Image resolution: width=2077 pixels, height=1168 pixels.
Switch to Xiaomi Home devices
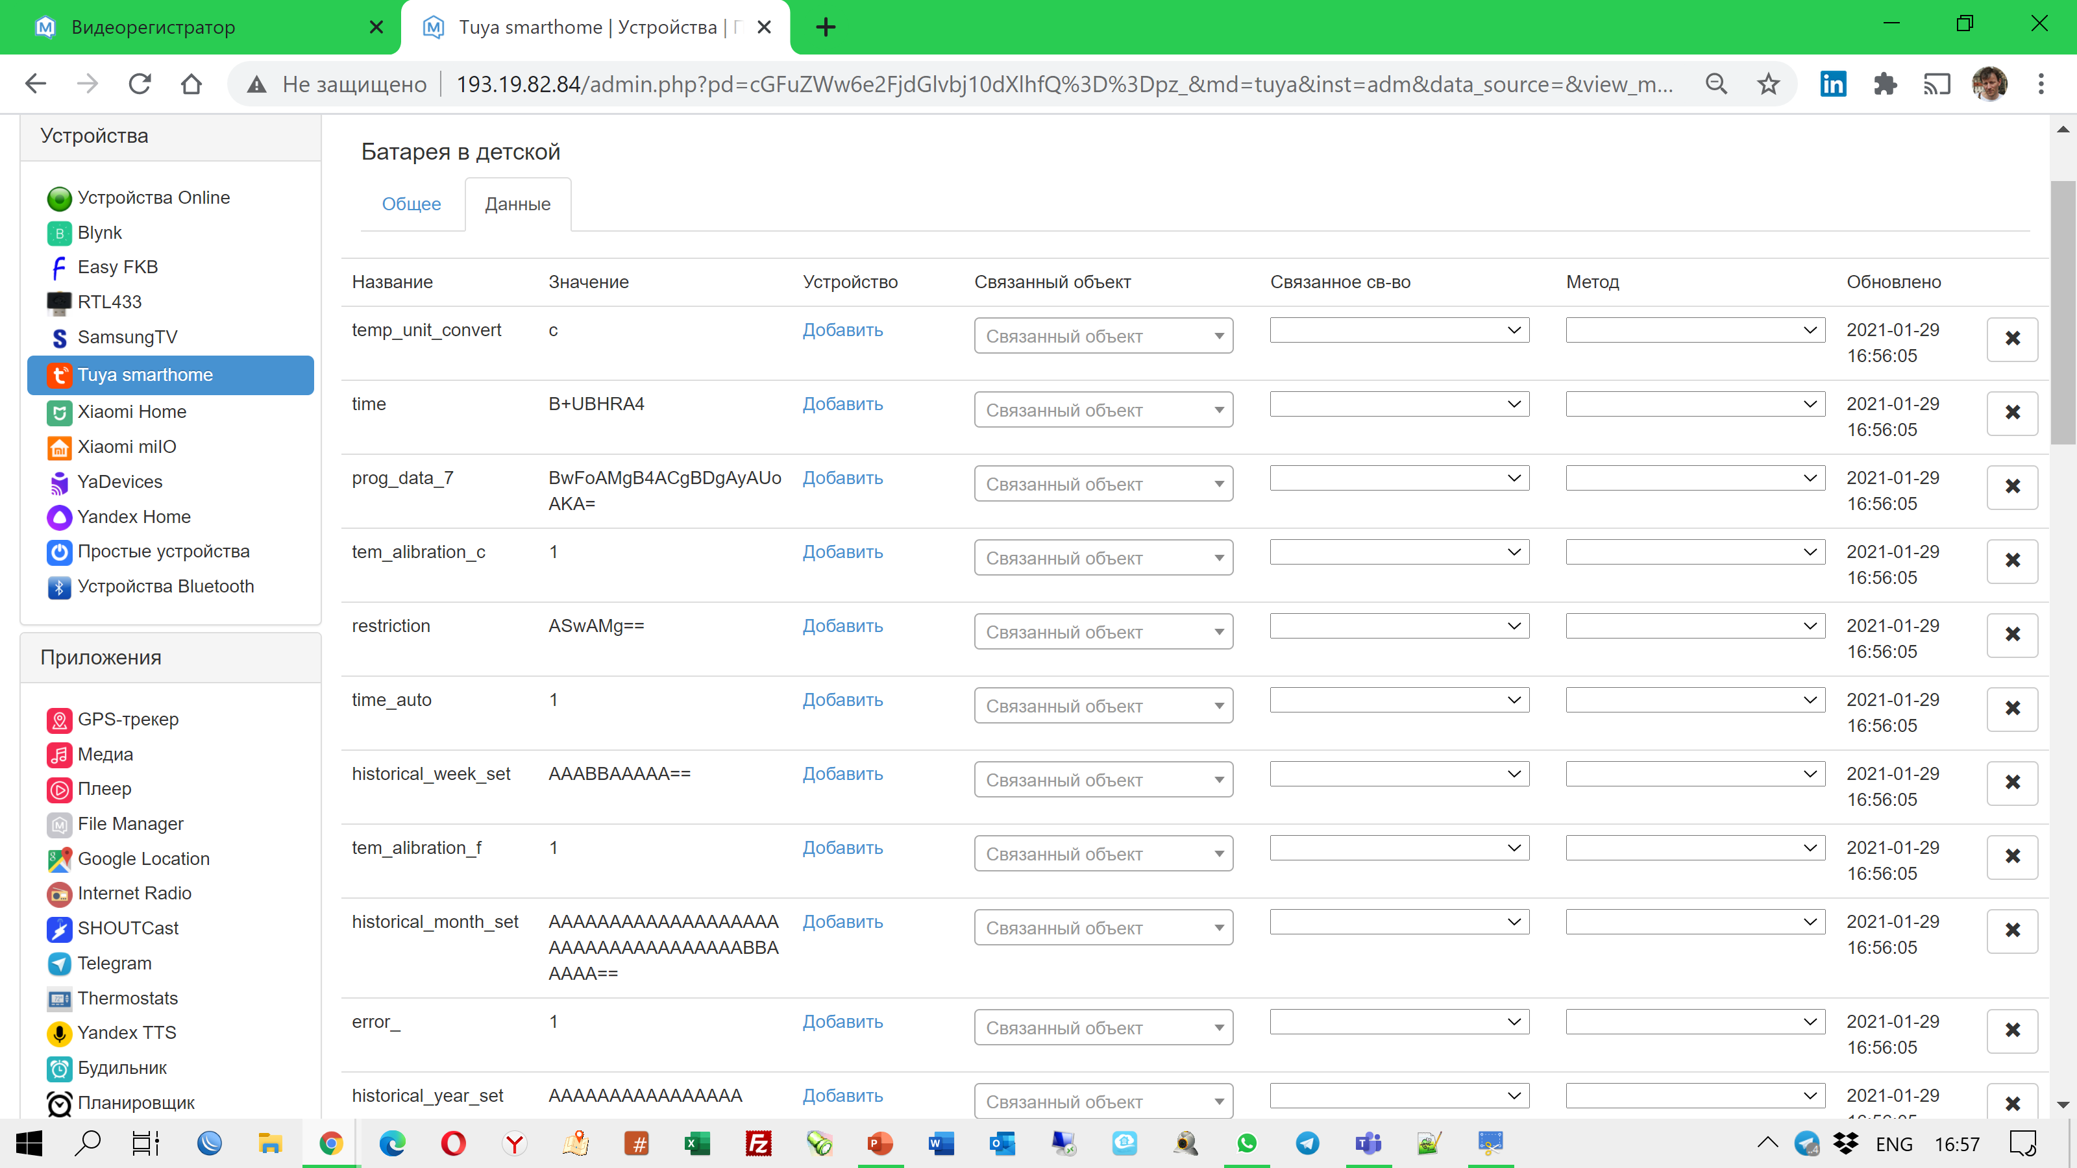(132, 412)
